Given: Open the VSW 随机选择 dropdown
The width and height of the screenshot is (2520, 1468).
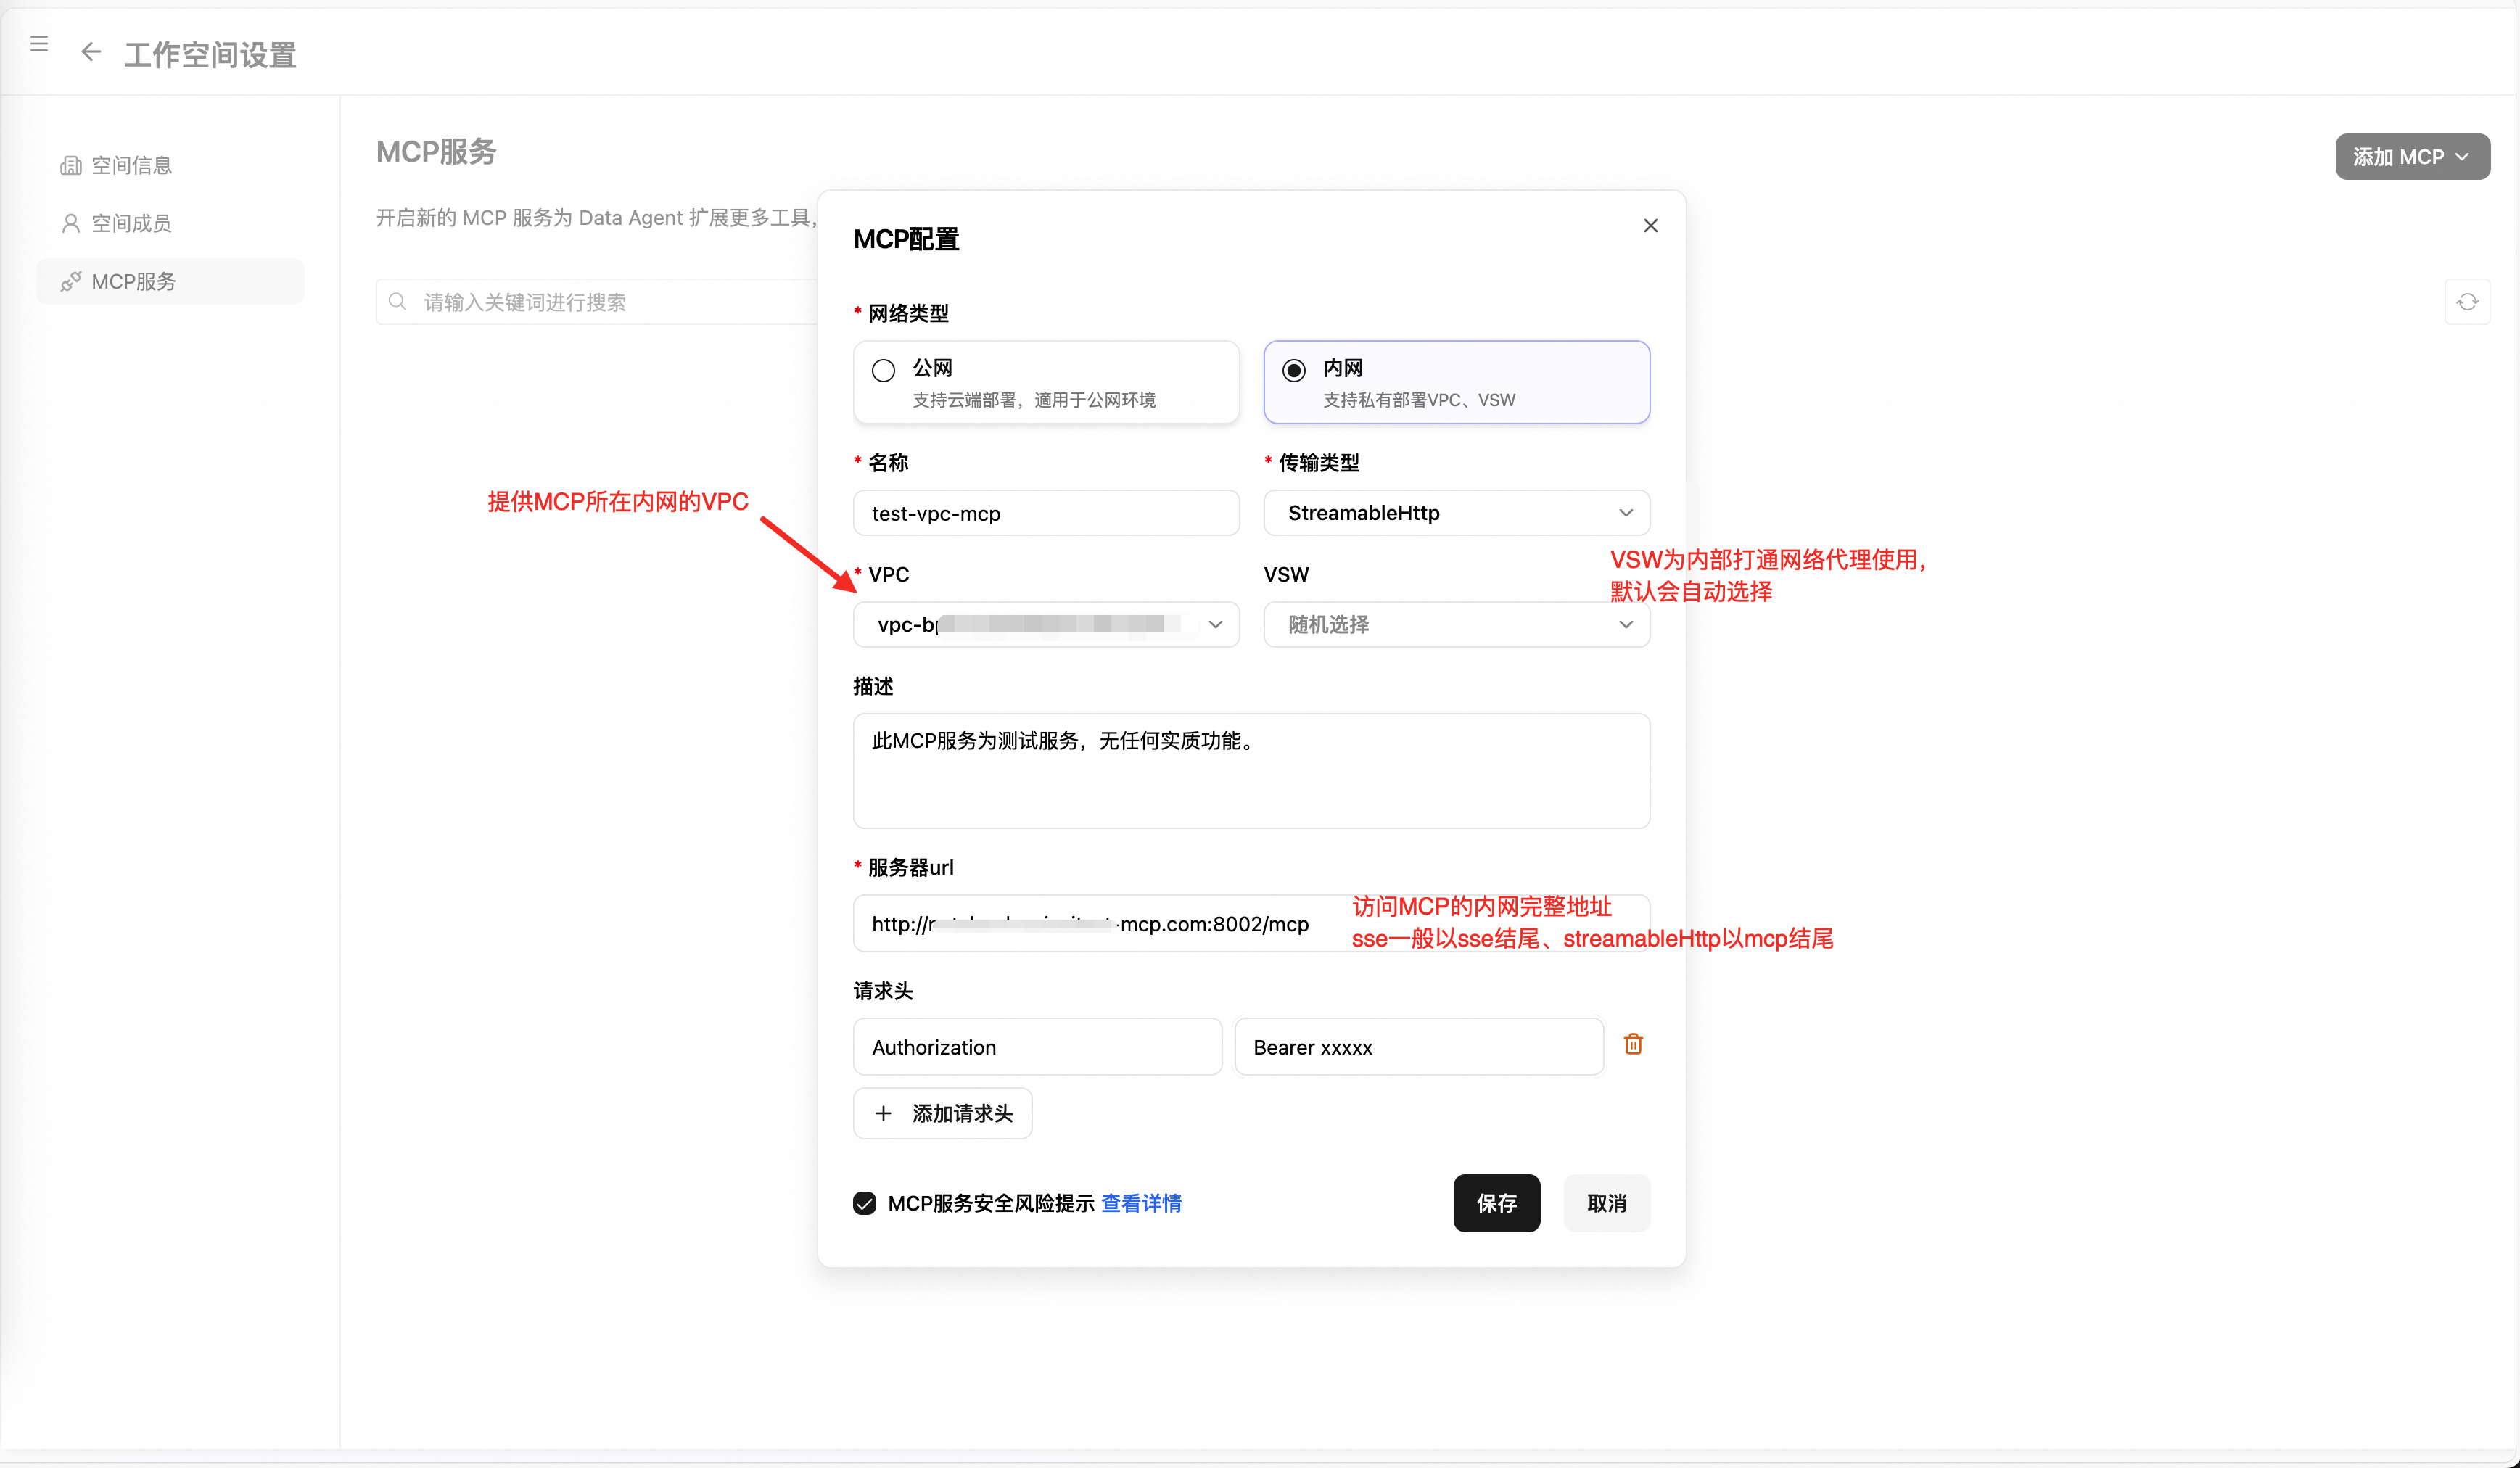Looking at the screenshot, I should [1456, 625].
